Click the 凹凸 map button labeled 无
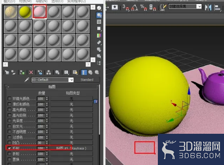This screenshot has height=165, width=224. [71, 143]
